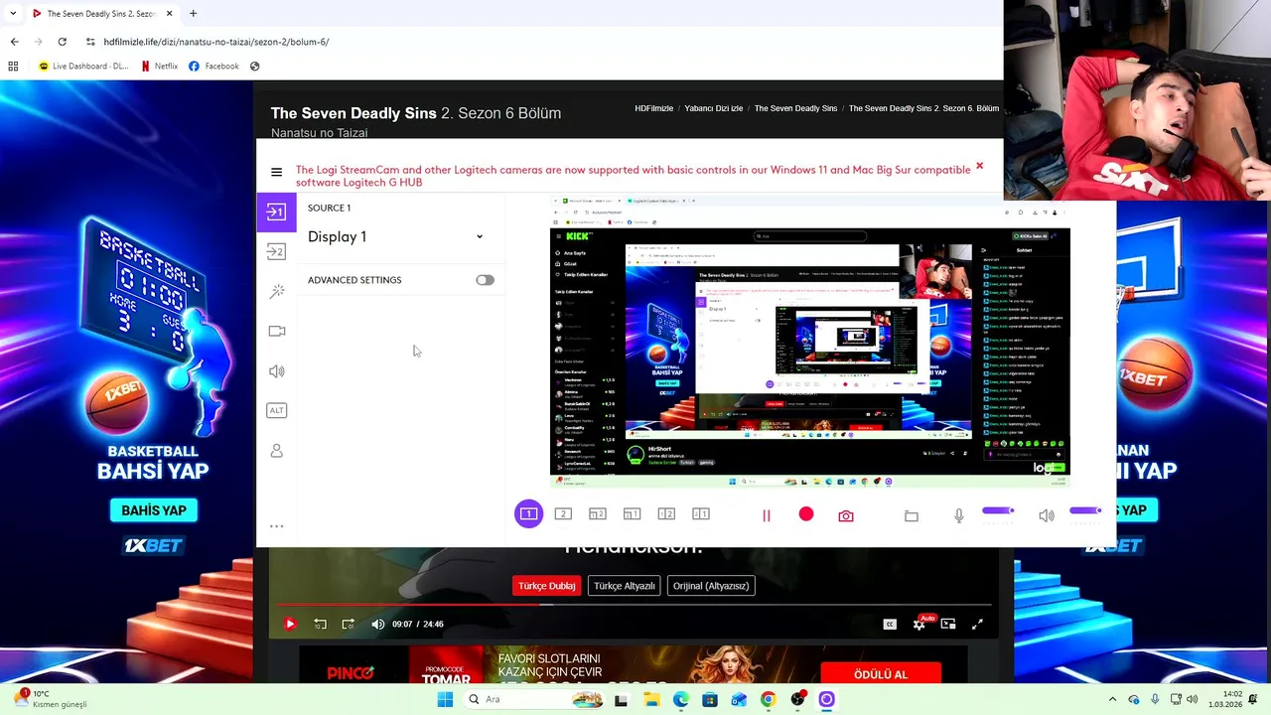Open Logitech Capture taskbar icon
The width and height of the screenshot is (1271, 715).
(826, 699)
